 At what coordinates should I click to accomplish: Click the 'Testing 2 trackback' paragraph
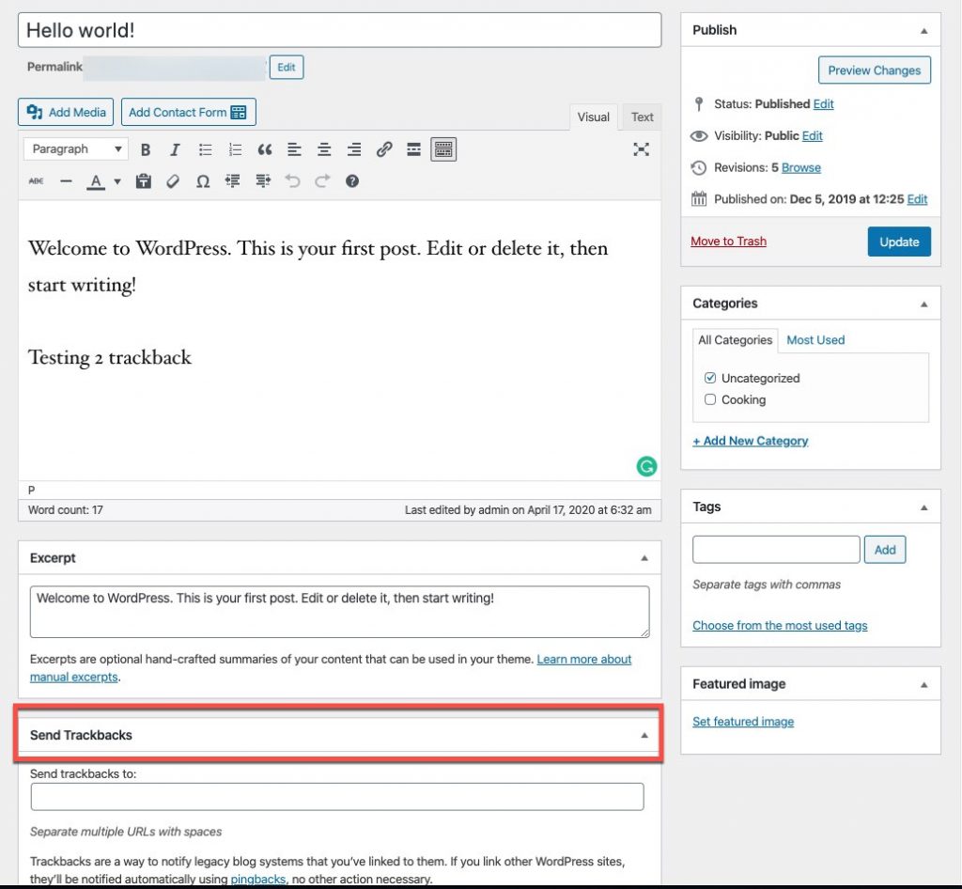[110, 358]
